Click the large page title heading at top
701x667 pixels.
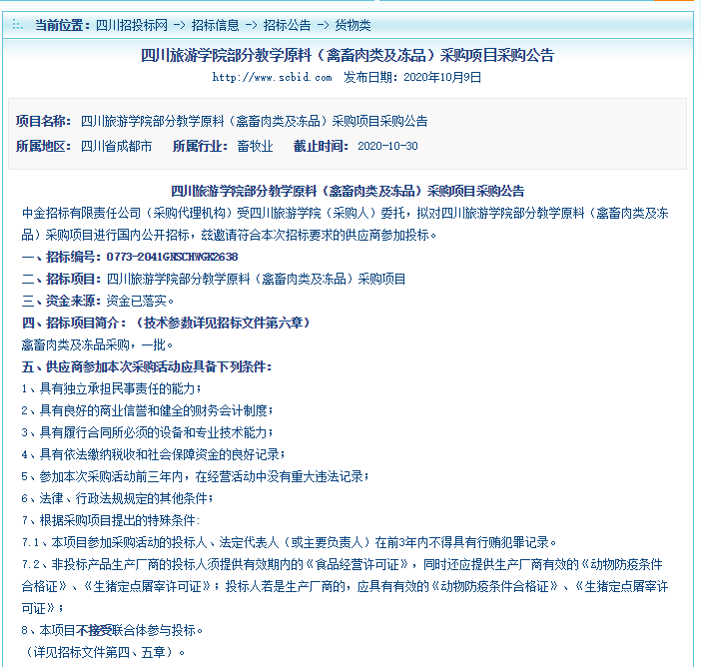point(348,56)
